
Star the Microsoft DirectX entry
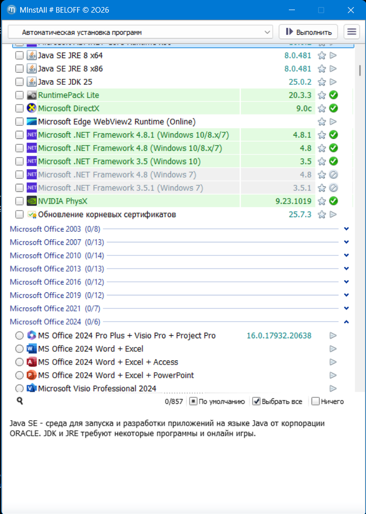pyautogui.click(x=322, y=109)
